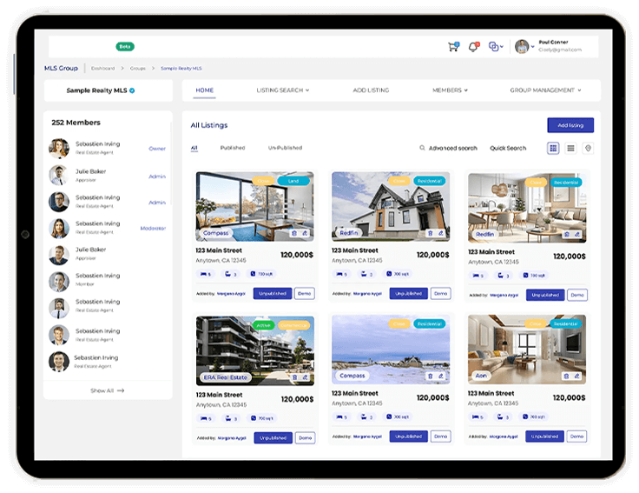Viewport: 639px width, 493px height.
Task: Click Unpublished button on Redfin dining room card
Action: [545, 295]
